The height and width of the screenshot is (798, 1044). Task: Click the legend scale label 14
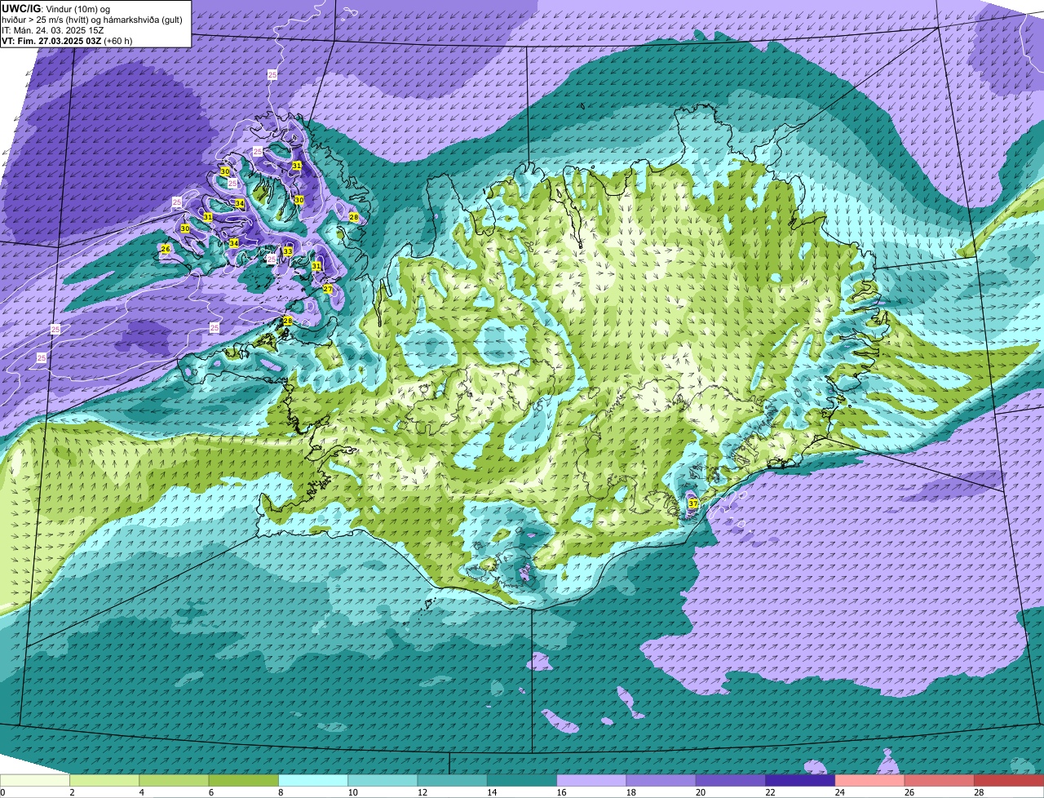pyautogui.click(x=491, y=792)
